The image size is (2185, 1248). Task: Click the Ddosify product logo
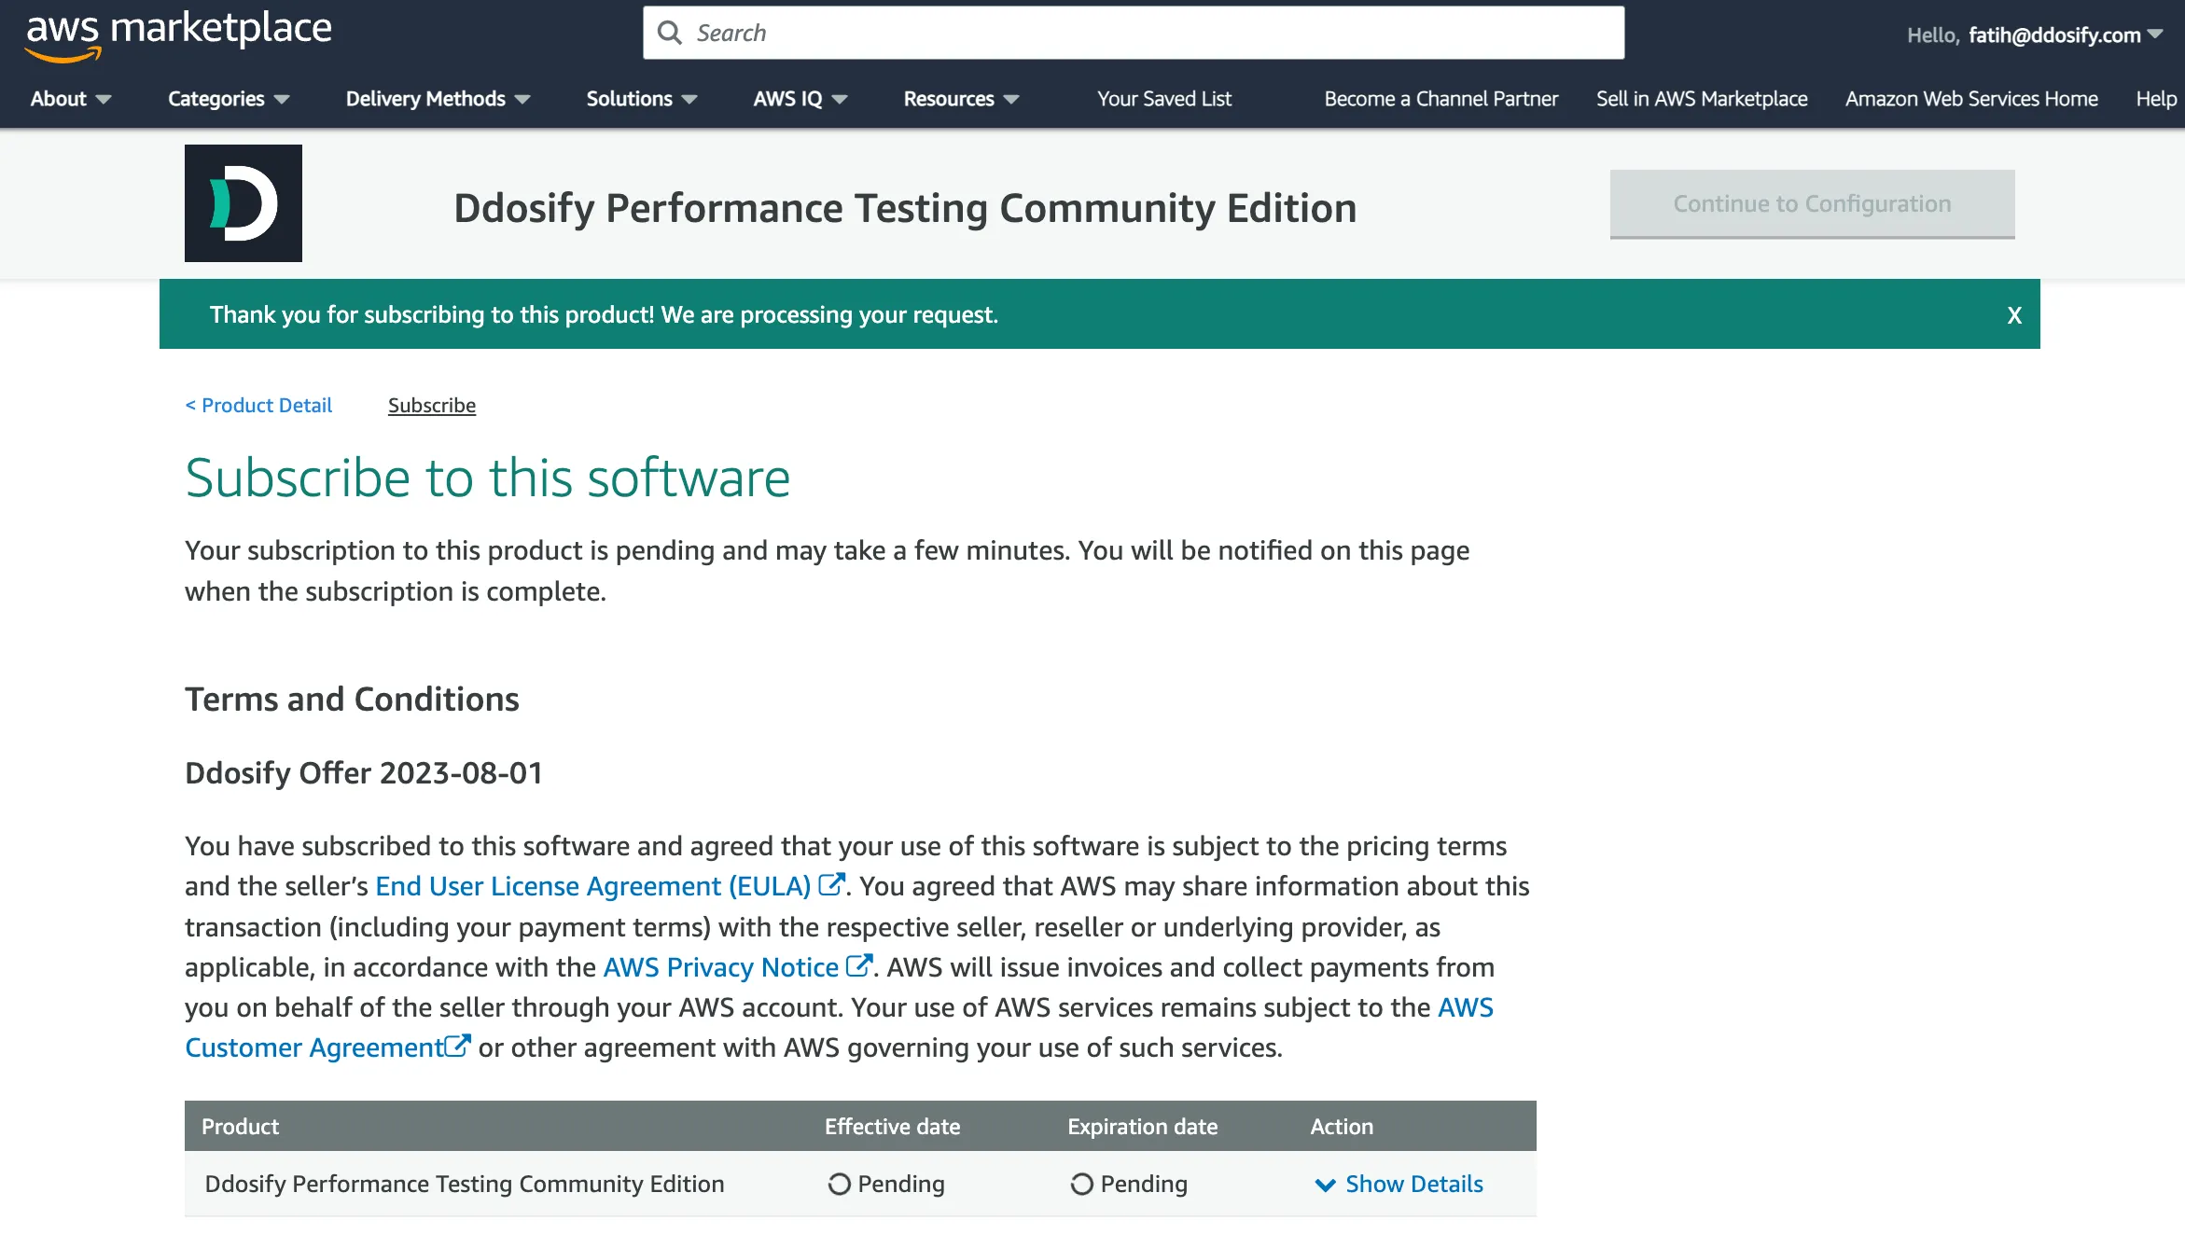click(244, 203)
